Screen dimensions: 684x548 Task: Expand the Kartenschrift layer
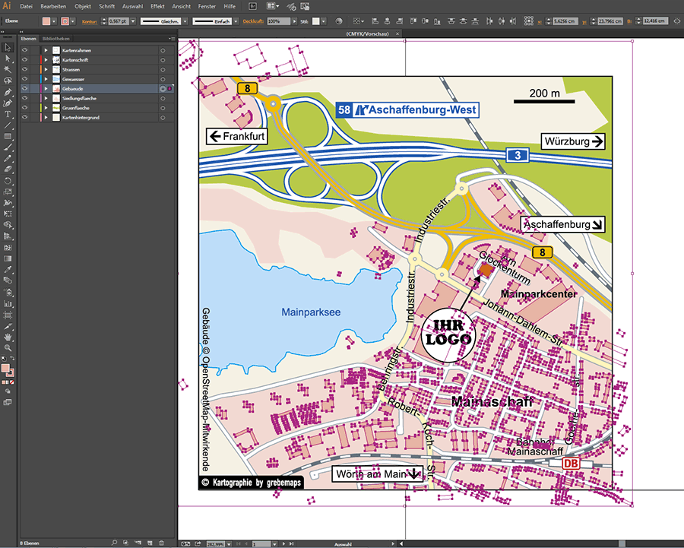46,59
